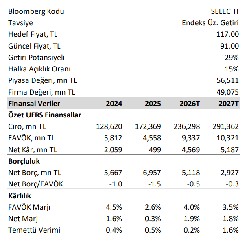Select the 2024 column header
249x235 pixels.
[x=114, y=104]
